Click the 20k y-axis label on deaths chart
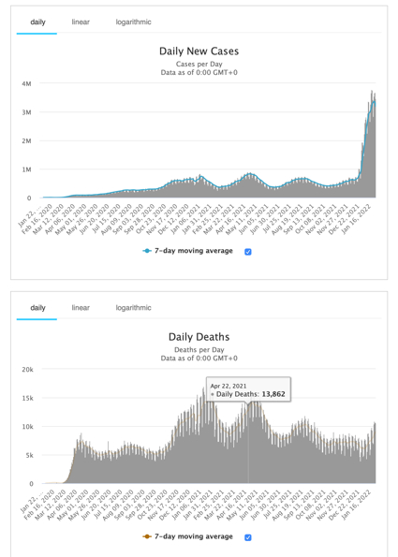Viewport: 398px width, 557px height. 27,370
